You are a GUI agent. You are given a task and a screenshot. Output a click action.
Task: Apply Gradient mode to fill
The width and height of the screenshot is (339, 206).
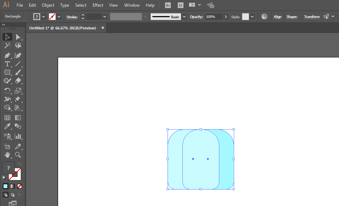(x=13, y=186)
